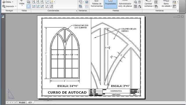Open dropdown arrow beside the lock interface icon
The width and height of the screenshot is (186, 105).
point(177,2)
